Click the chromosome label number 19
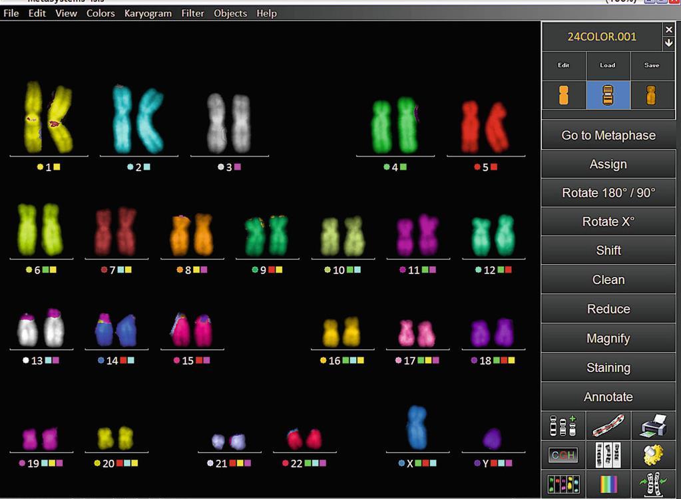681x499 pixels. click(33, 464)
